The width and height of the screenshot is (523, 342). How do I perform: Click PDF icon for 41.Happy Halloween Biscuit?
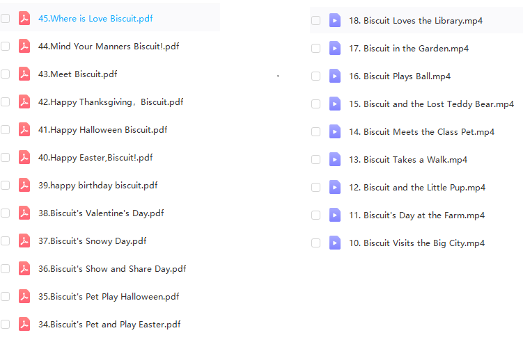[24, 129]
